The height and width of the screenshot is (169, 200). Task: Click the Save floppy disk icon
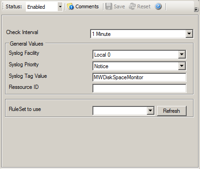[109, 6]
